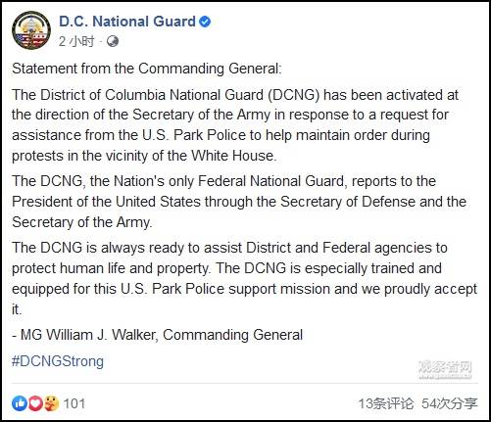Click the paragraph about Nation's only Federal National Guard
This screenshot has width=491, height=422.
[239, 202]
